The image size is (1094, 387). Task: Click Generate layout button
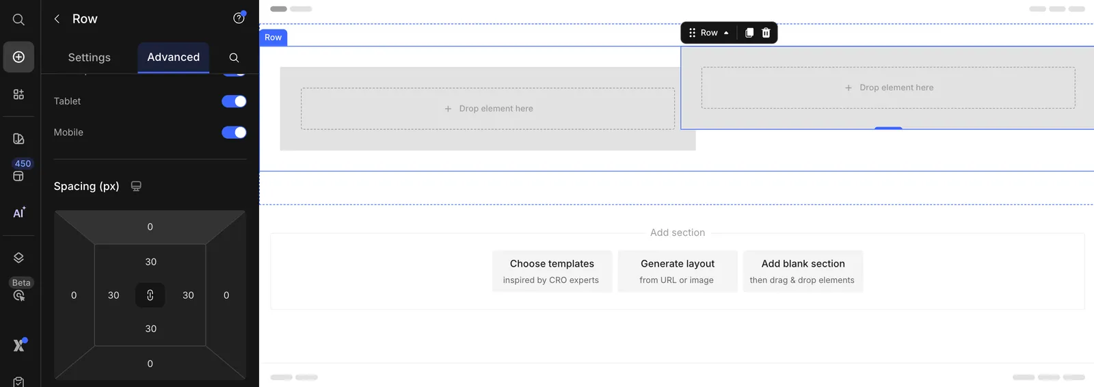tap(678, 271)
